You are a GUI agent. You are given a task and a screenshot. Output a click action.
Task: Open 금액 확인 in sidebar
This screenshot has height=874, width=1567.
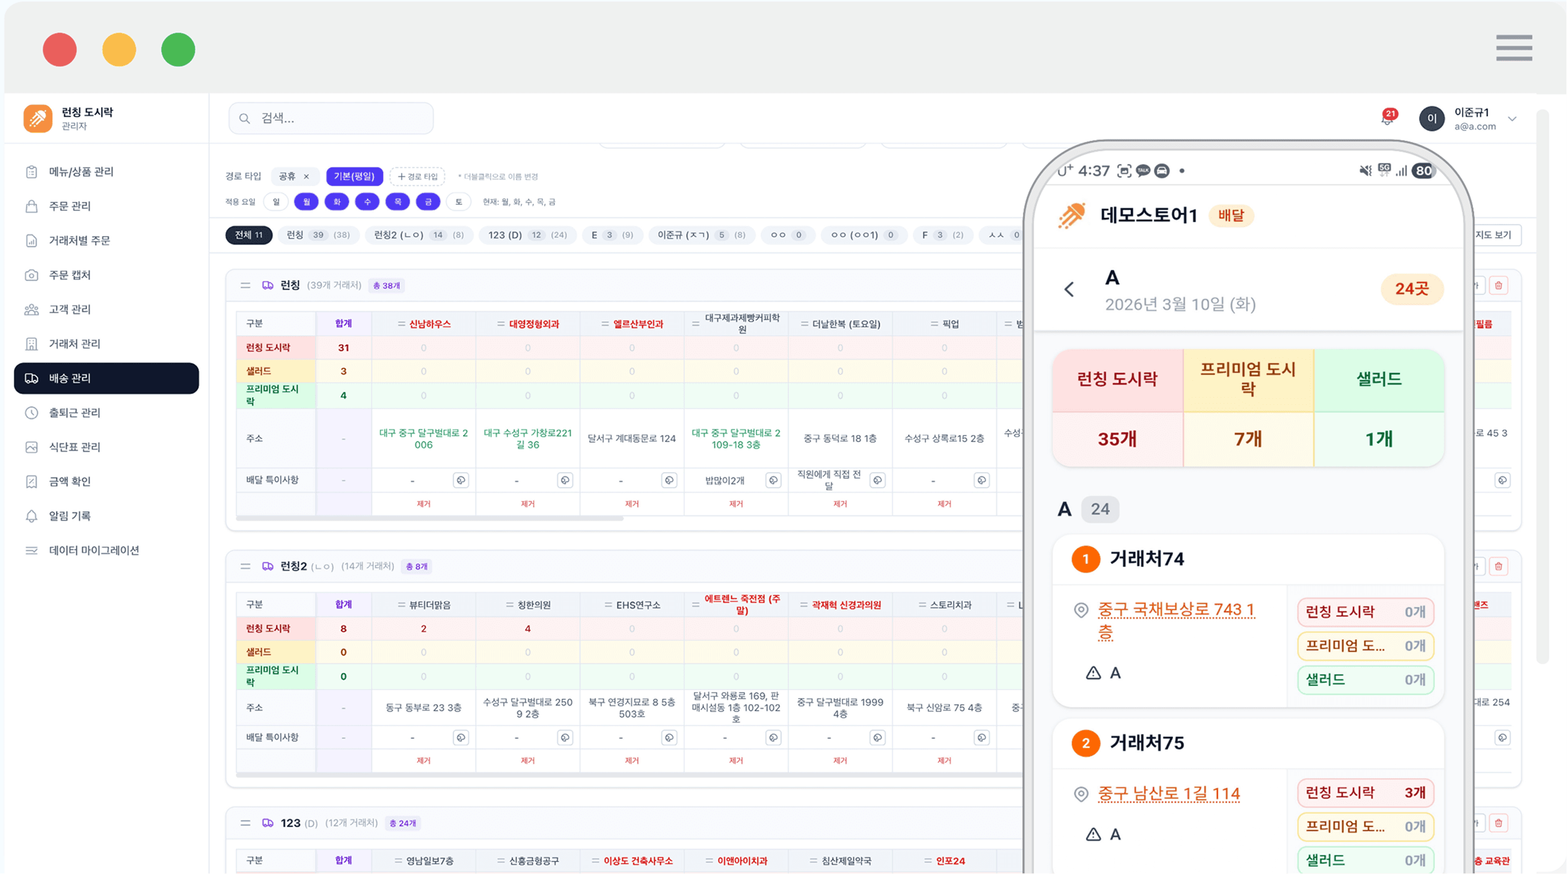(x=106, y=482)
